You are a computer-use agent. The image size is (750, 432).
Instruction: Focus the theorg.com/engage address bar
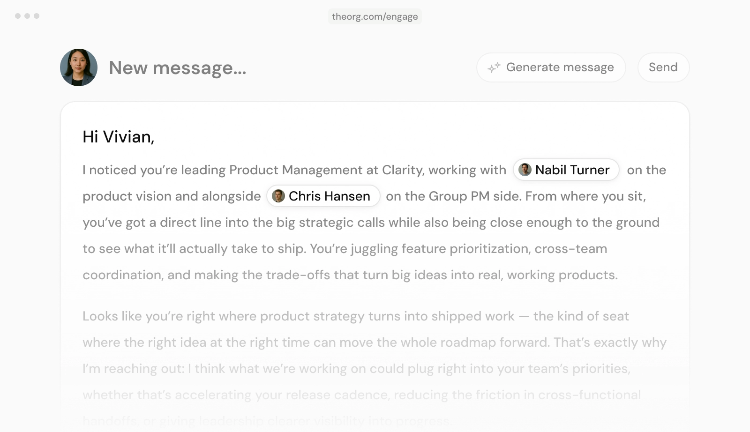tap(375, 16)
